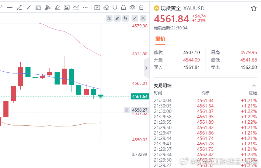This screenshot has height=168, width=261.
Task: Click the large 4561.84 price quote
Action: click(172, 19)
